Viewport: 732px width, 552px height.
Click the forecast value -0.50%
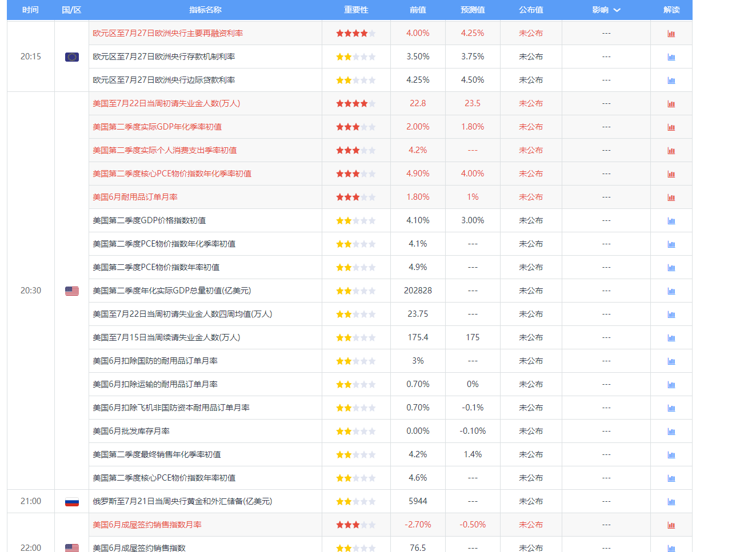click(x=473, y=525)
